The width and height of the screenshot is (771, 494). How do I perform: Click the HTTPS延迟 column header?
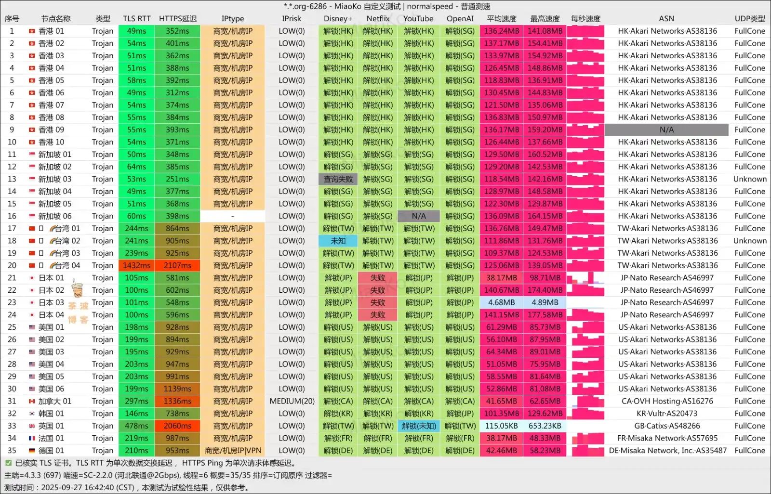click(178, 19)
